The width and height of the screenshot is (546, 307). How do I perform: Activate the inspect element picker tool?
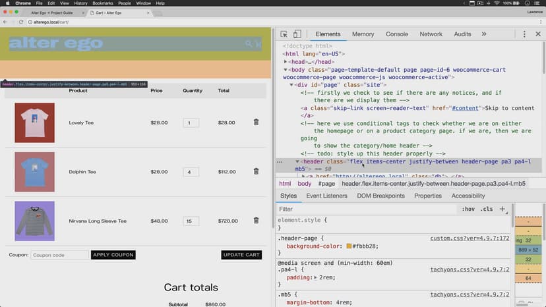click(x=284, y=34)
